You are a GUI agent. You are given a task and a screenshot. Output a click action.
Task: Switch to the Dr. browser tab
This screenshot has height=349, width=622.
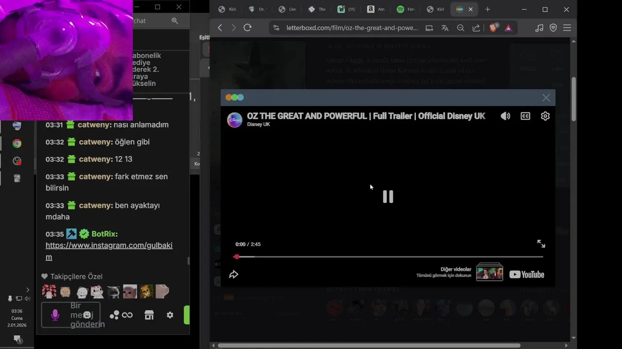tap(258, 9)
